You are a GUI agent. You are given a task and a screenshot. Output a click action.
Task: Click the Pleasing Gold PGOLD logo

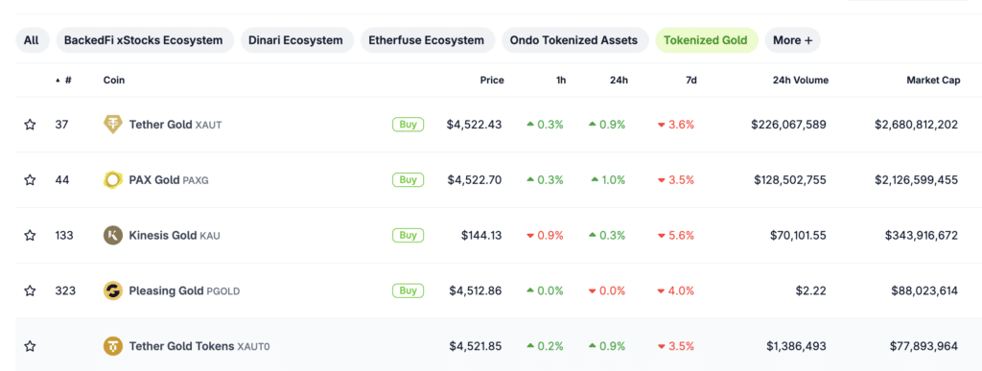tap(113, 290)
